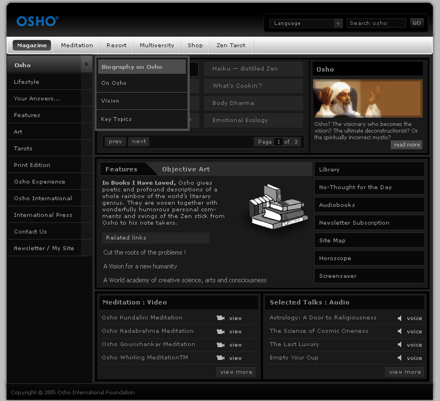Open Haiku — distilled Zen link
440x401 pixels.
254,69
